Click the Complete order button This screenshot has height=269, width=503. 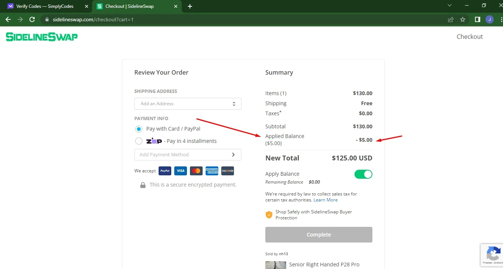click(319, 235)
